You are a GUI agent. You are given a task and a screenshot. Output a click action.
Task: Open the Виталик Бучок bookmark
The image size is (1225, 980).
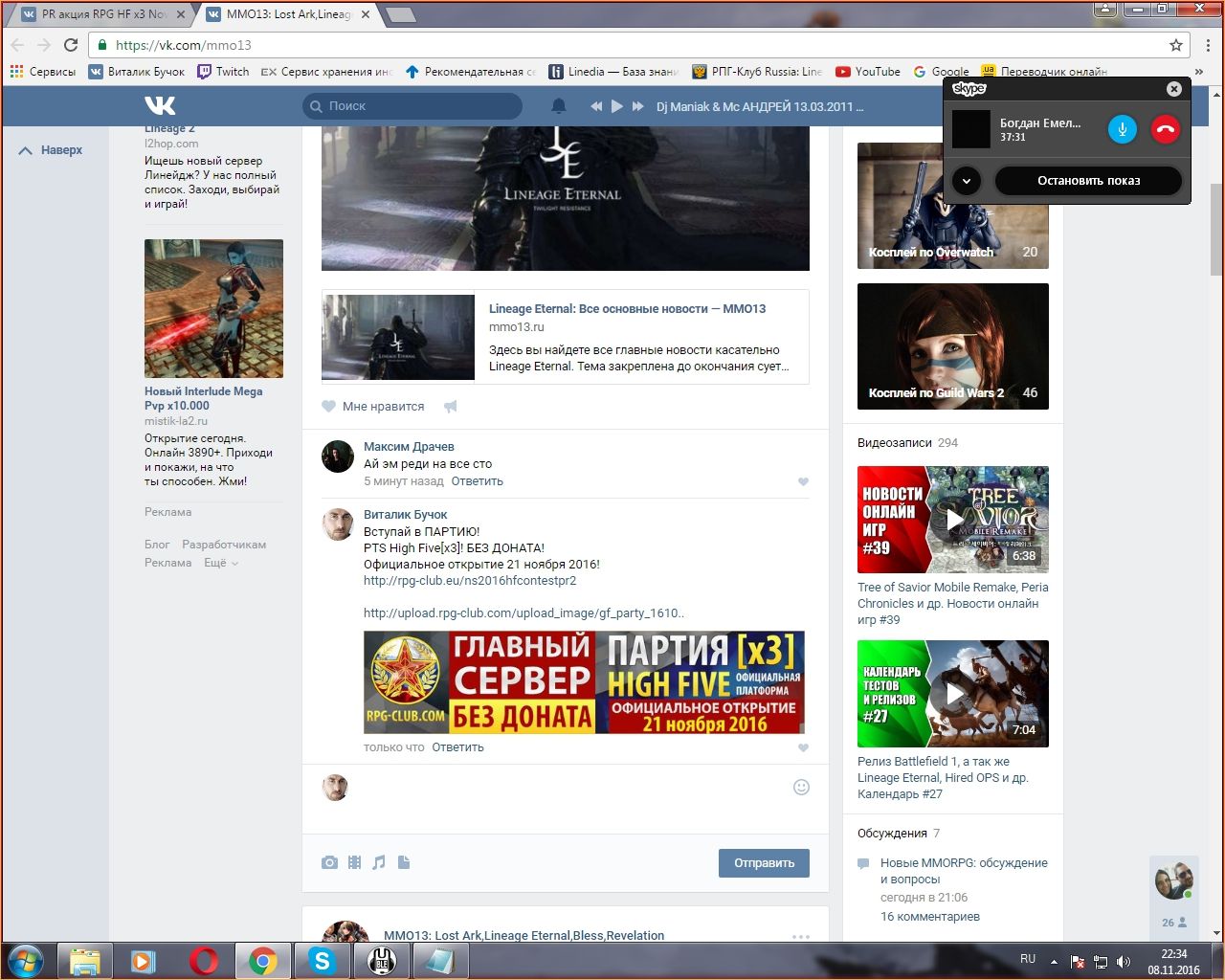click(137, 72)
